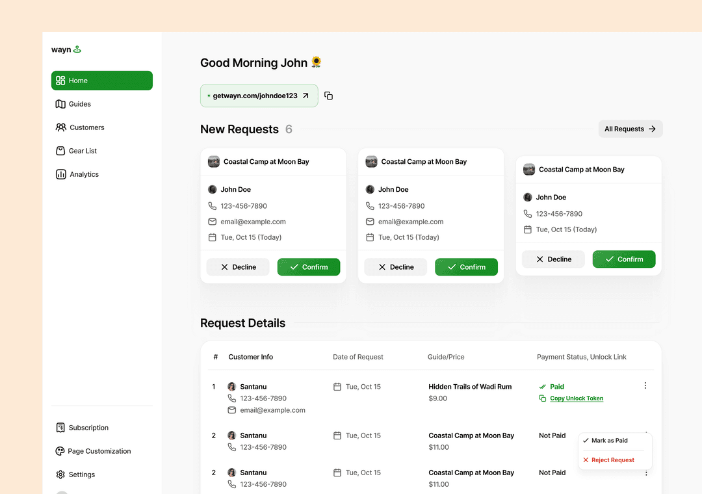Click Santanu's avatar in row 1
Image resolution: width=702 pixels, height=494 pixels.
(x=231, y=387)
